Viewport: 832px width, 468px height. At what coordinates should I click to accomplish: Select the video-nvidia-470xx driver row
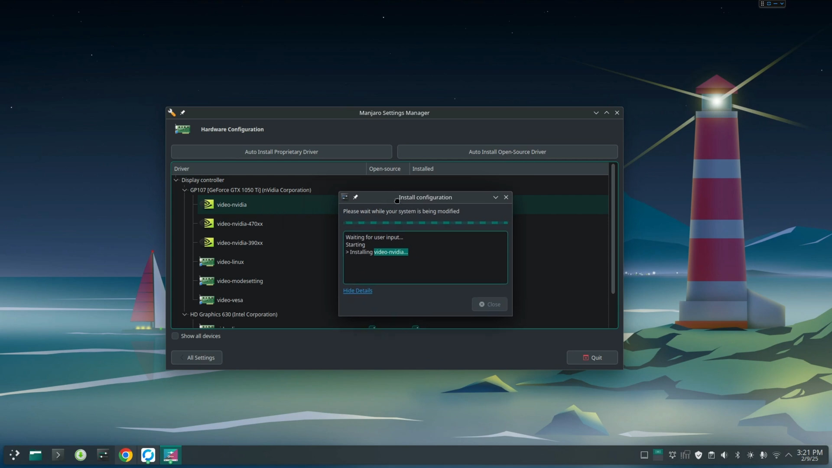pyautogui.click(x=267, y=224)
